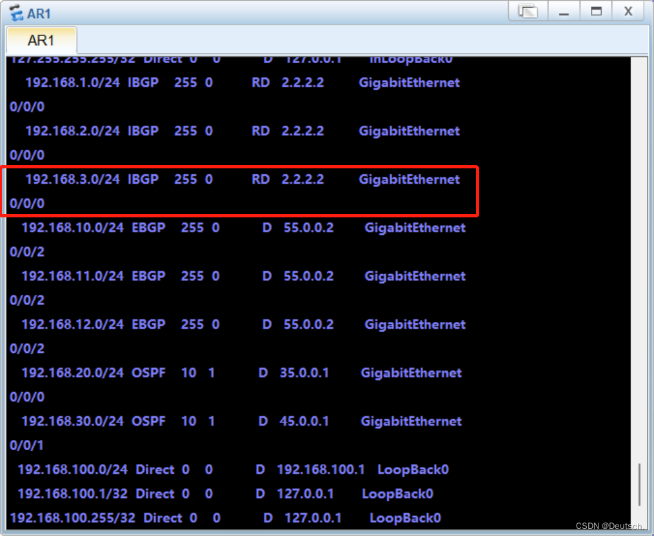
Task: Click IBGP protocol of 192.168.2.0/24 row
Action: click(x=143, y=131)
